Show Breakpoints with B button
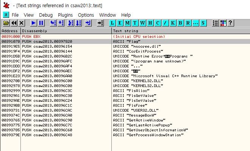 pyautogui.click(x=180, y=23)
